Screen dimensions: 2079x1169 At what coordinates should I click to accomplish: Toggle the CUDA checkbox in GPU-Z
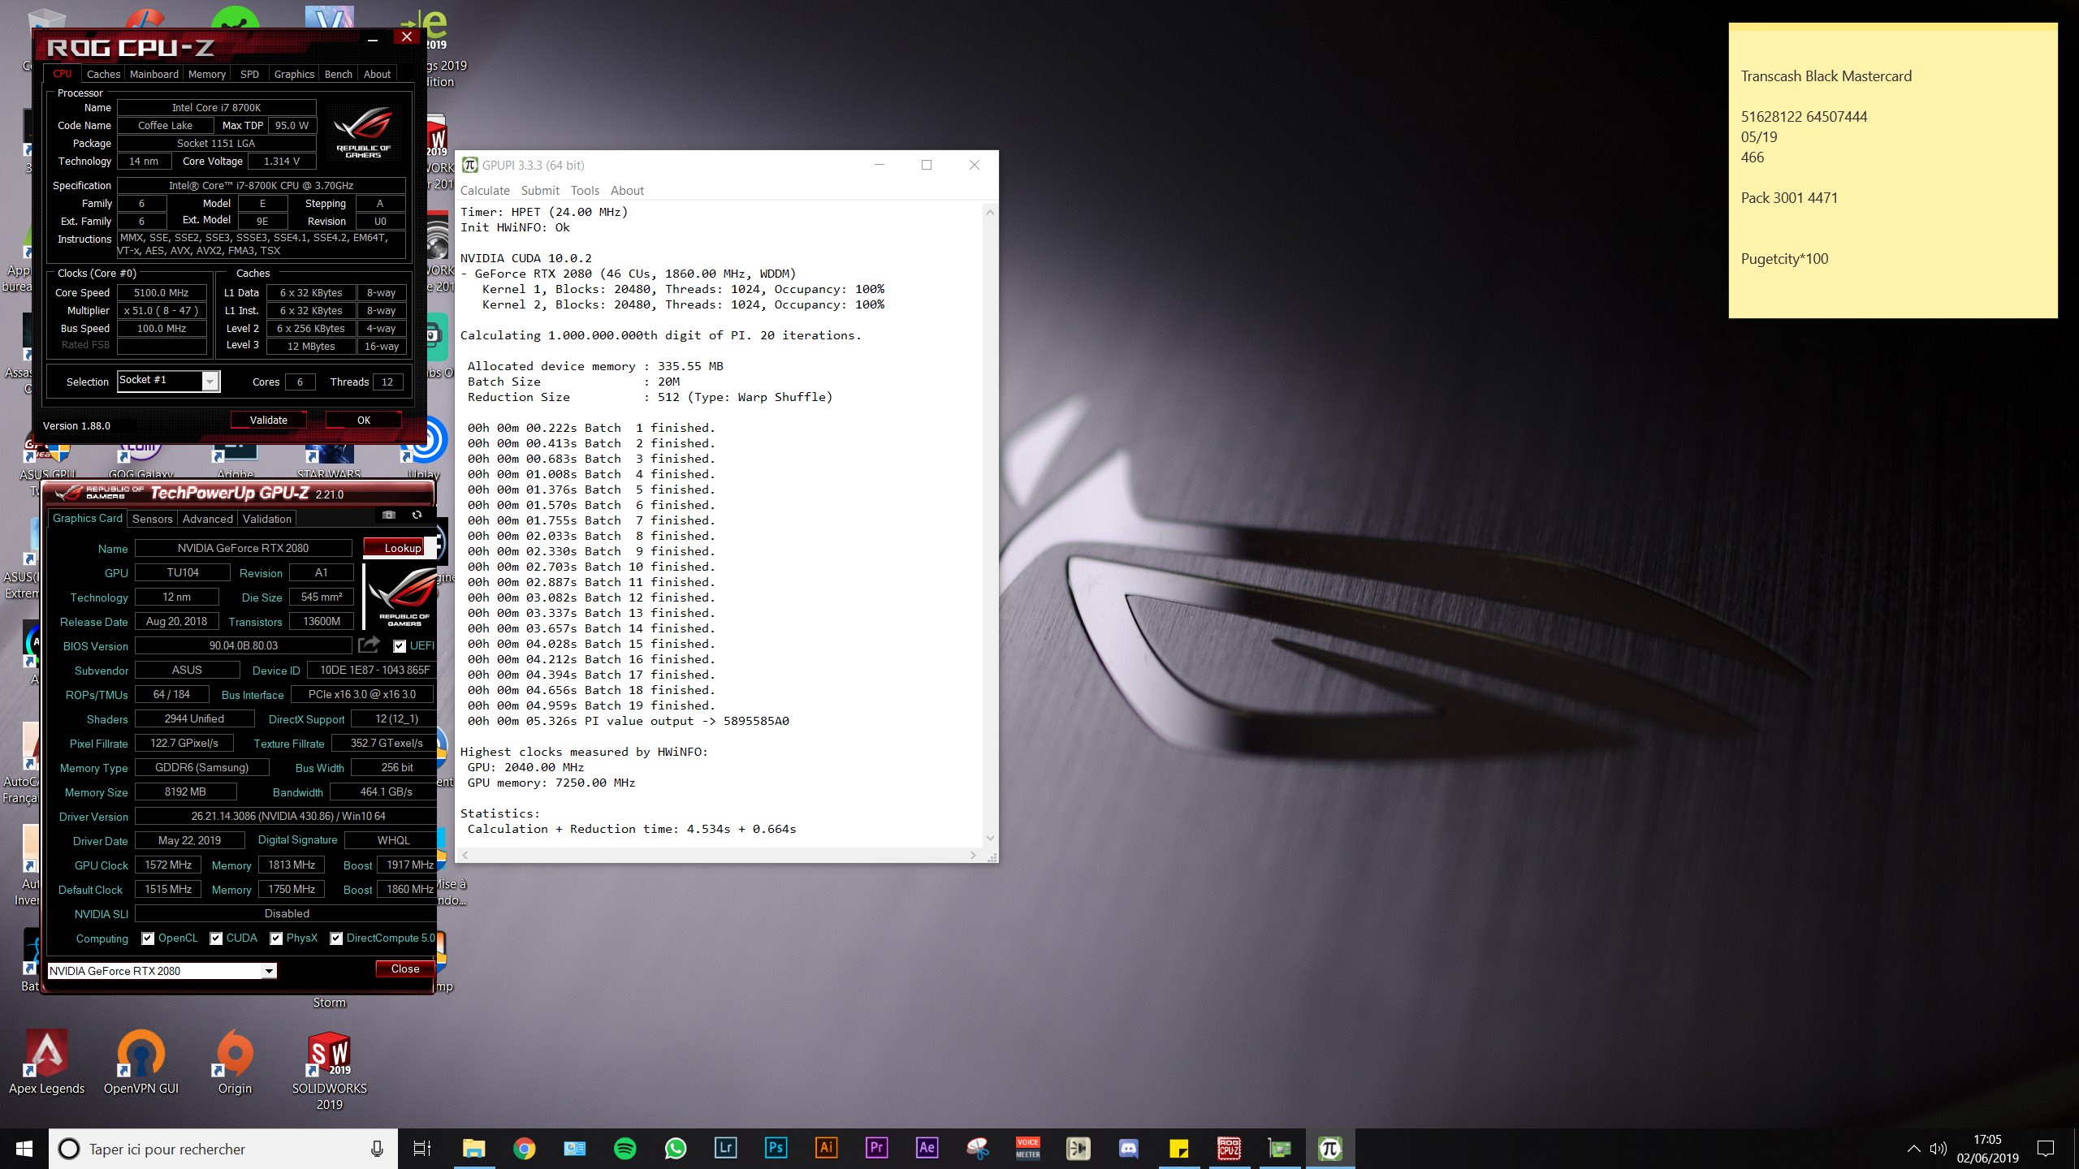click(x=216, y=938)
